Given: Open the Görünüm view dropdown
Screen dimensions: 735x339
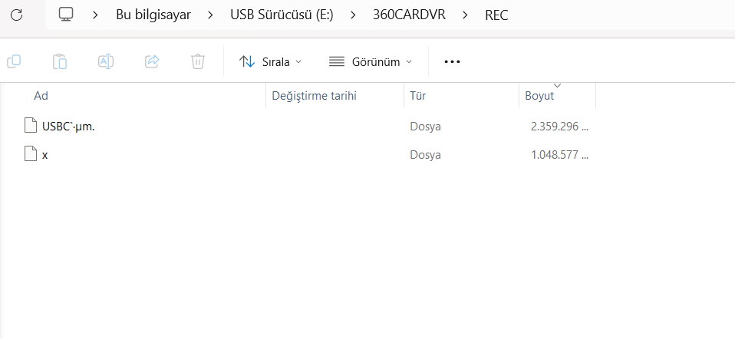Looking at the screenshot, I should click(370, 61).
